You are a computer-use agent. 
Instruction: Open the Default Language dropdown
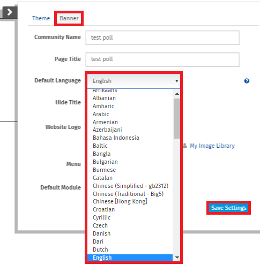134,81
